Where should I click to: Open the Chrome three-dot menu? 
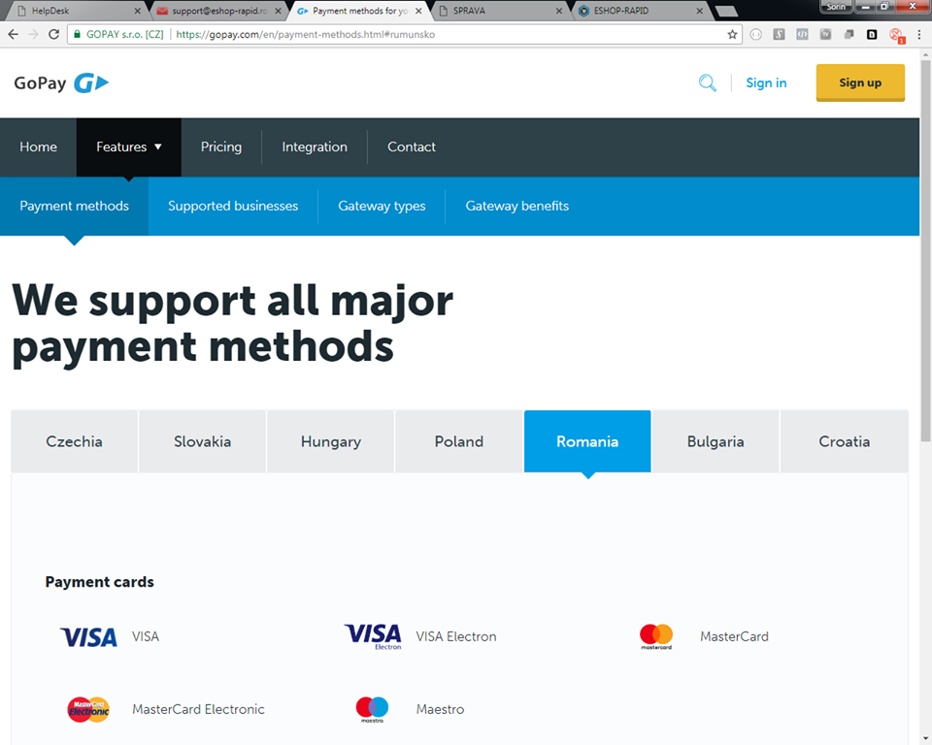pos(919,35)
